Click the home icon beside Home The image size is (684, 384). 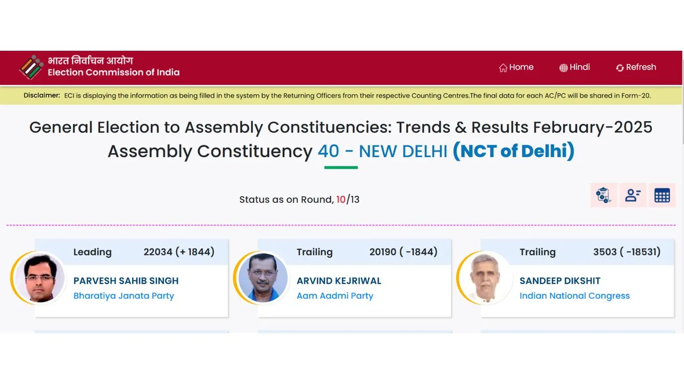(x=503, y=68)
